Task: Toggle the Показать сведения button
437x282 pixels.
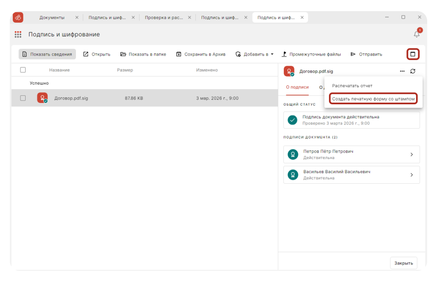Action: [47, 54]
